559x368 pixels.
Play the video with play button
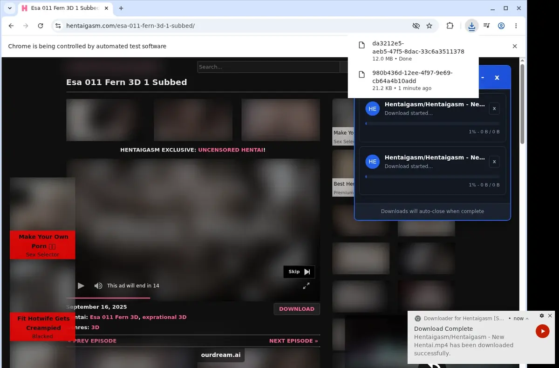81,286
